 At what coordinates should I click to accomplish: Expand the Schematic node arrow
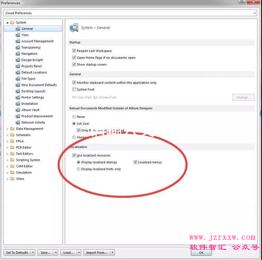click(7, 135)
